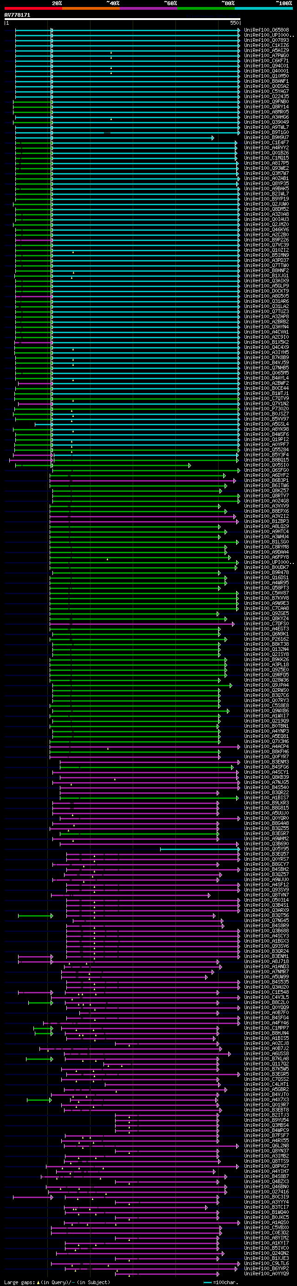Click the UniRef100_A3VZI2 hit label
Image resolution: width=297 pixels, height=1286 pixels.
266,516
